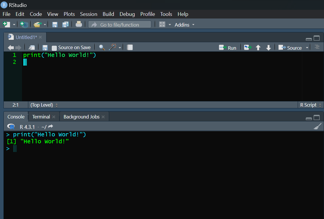The height and width of the screenshot is (219, 324).
Task: Open the Addins dropdown
Action: pos(185,25)
